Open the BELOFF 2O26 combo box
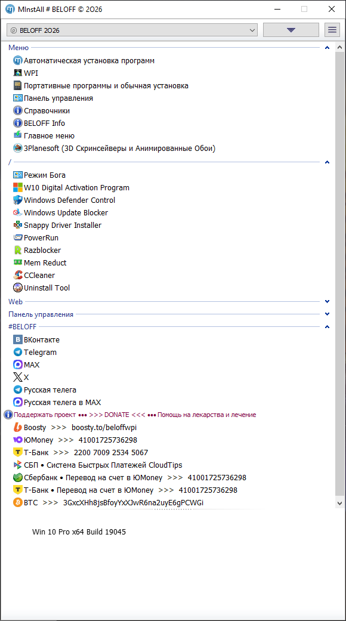Screen dimensions: 346x621 (x=132, y=30)
